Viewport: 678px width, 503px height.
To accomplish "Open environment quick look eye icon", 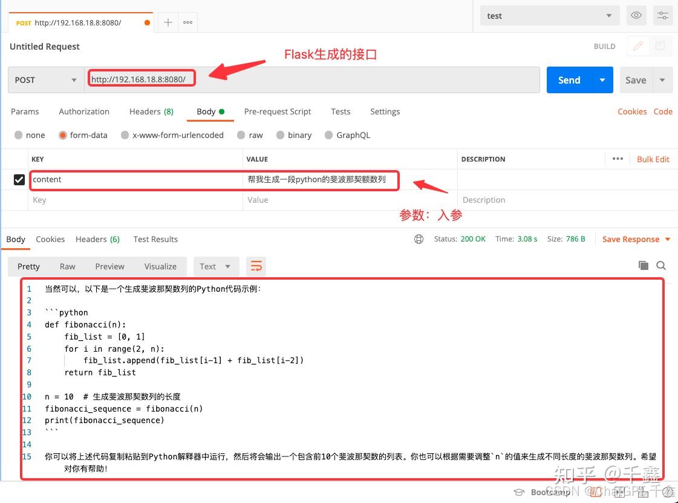I will coord(636,15).
